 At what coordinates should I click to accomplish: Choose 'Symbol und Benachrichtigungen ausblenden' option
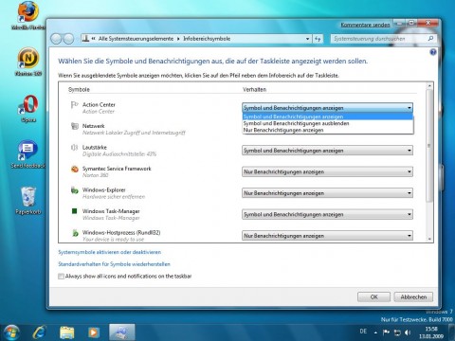(x=328, y=123)
